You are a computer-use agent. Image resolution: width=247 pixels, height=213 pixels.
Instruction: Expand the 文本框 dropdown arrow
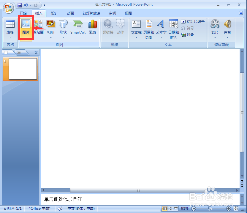click(136, 37)
